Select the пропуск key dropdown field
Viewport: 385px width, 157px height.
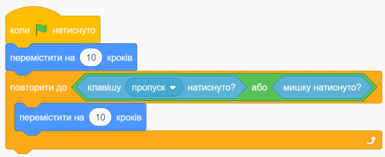[x=154, y=87]
